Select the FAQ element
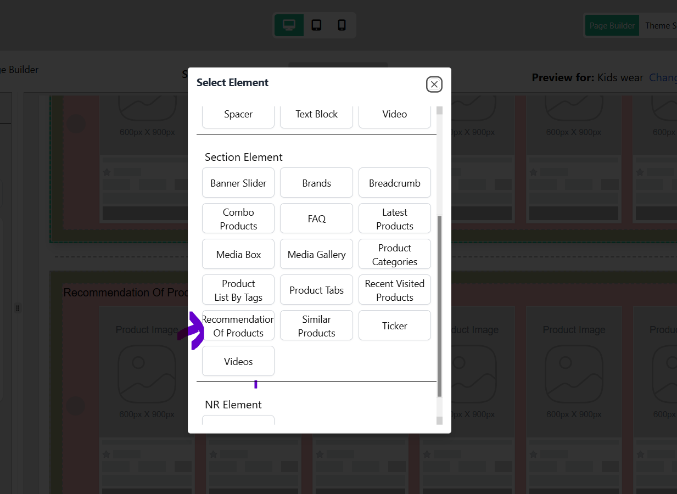Image resolution: width=677 pixels, height=494 pixels. [316, 218]
